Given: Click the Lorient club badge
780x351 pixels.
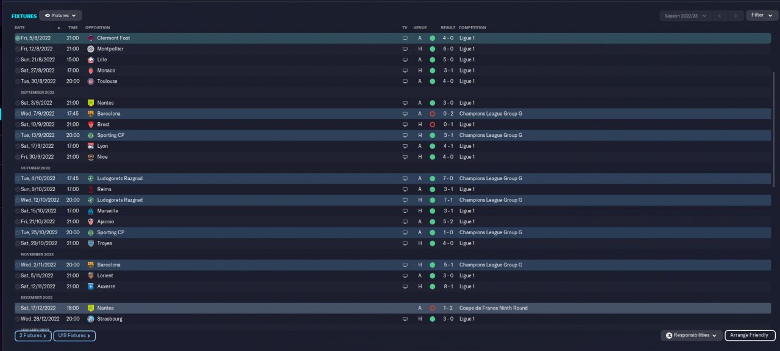Looking at the screenshot, I should [91, 276].
